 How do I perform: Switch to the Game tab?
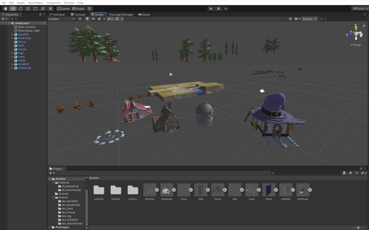[144, 15]
